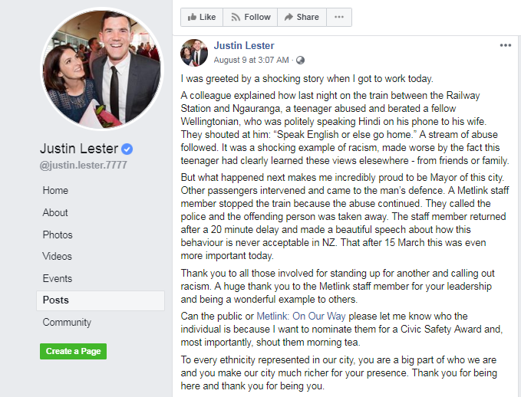Viewport: 521px width, 397px height.
Task: Click the Like thumbs-up button
Action: point(202,17)
